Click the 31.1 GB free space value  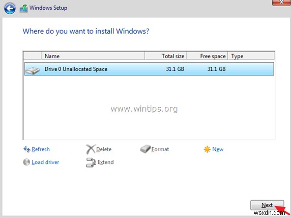(216, 69)
